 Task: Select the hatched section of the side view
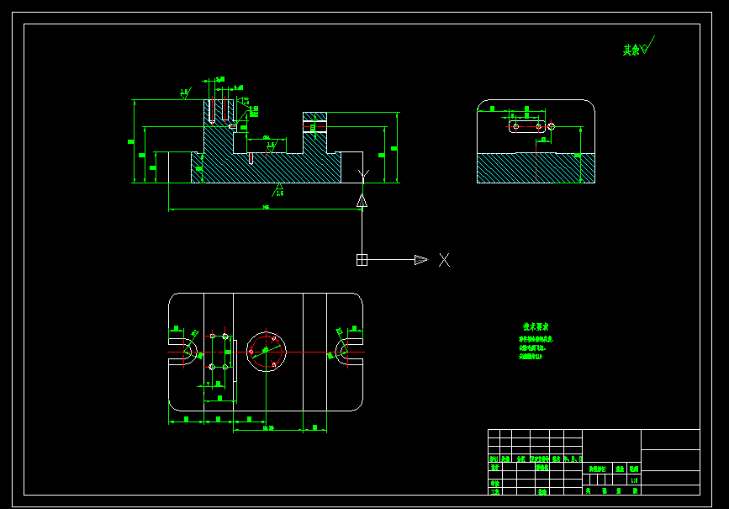point(536,168)
